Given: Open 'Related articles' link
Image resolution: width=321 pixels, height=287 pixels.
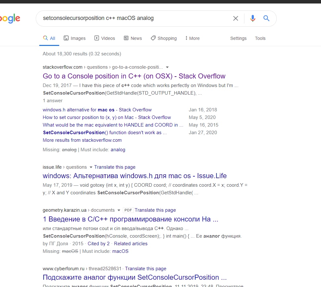Looking at the screenshot, I should coord(131,244).
